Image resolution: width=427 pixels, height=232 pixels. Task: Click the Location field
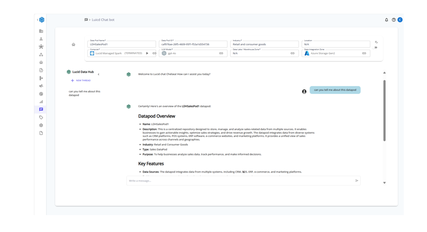tap(336, 44)
